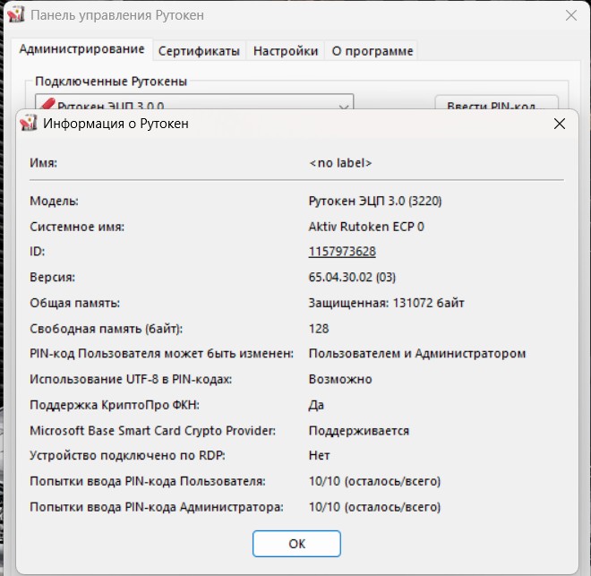Select free memory value 128
This screenshot has height=576, width=591.
tap(319, 329)
